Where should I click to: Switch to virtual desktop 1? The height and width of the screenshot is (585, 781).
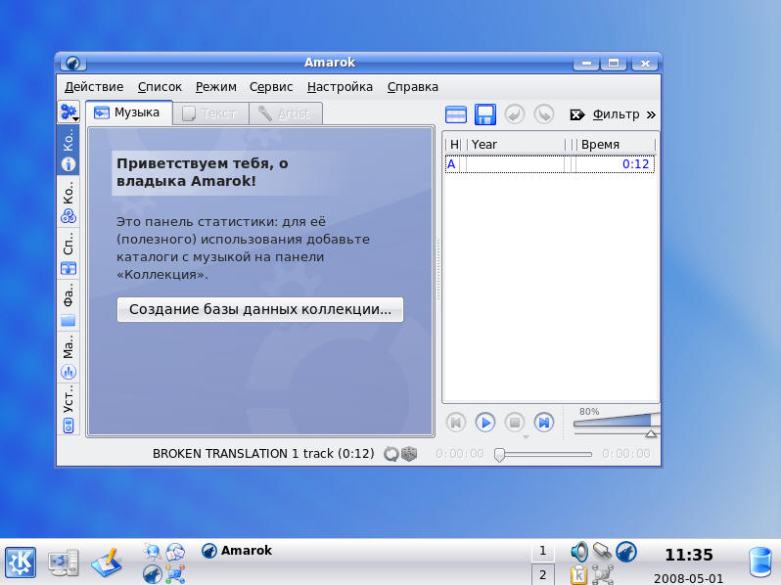pos(543,551)
